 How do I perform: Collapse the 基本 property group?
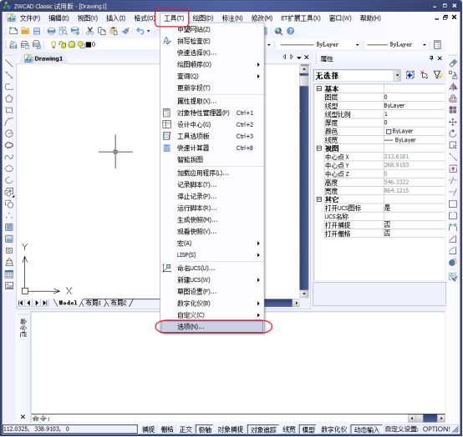click(x=319, y=88)
